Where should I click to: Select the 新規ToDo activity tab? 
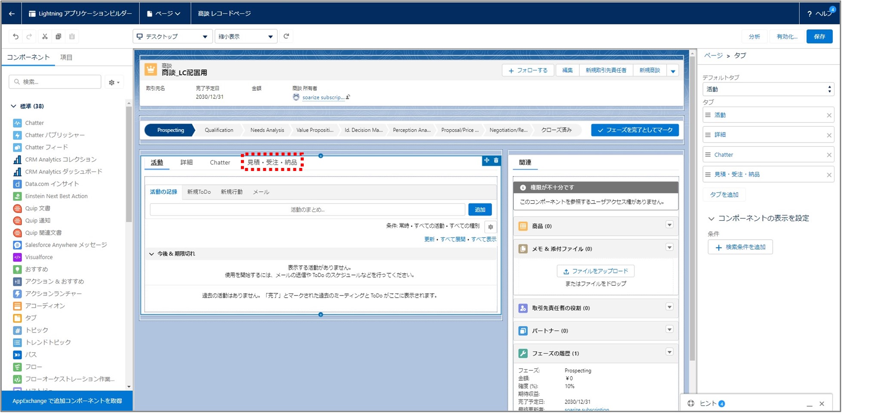point(199,192)
